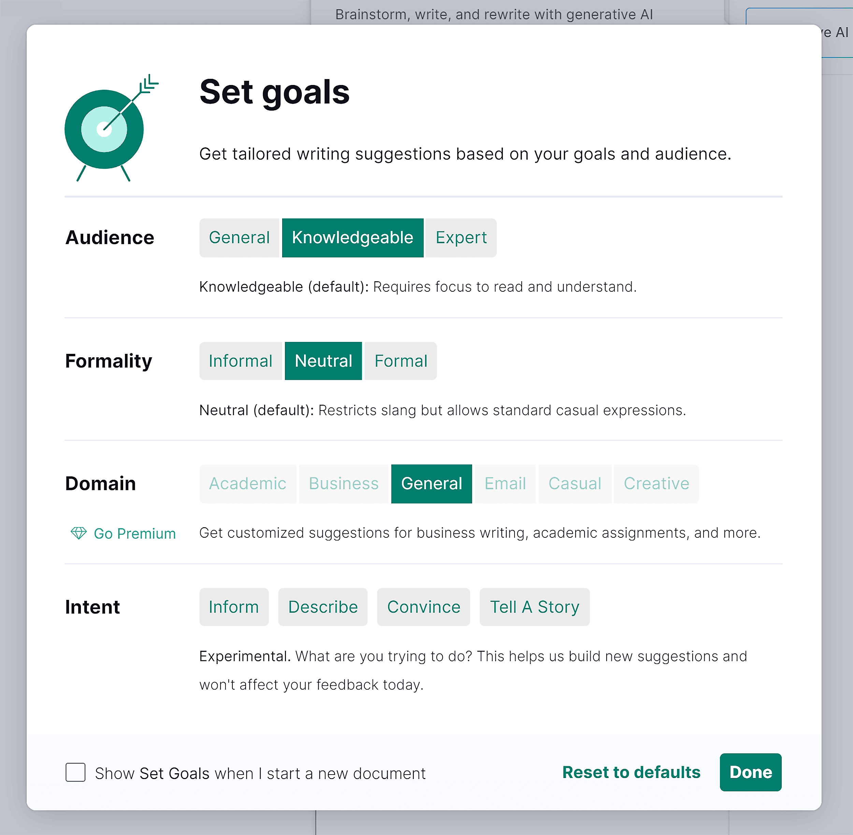Viewport: 853px width, 835px height.
Task: Keep Neutral formality selected
Action: pos(323,360)
